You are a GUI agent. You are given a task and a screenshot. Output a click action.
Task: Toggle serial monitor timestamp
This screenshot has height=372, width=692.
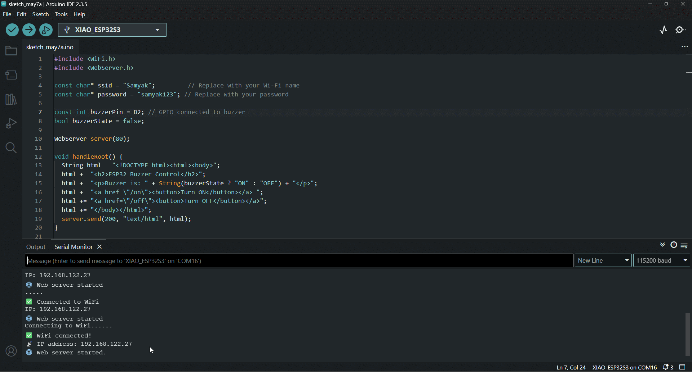(674, 245)
